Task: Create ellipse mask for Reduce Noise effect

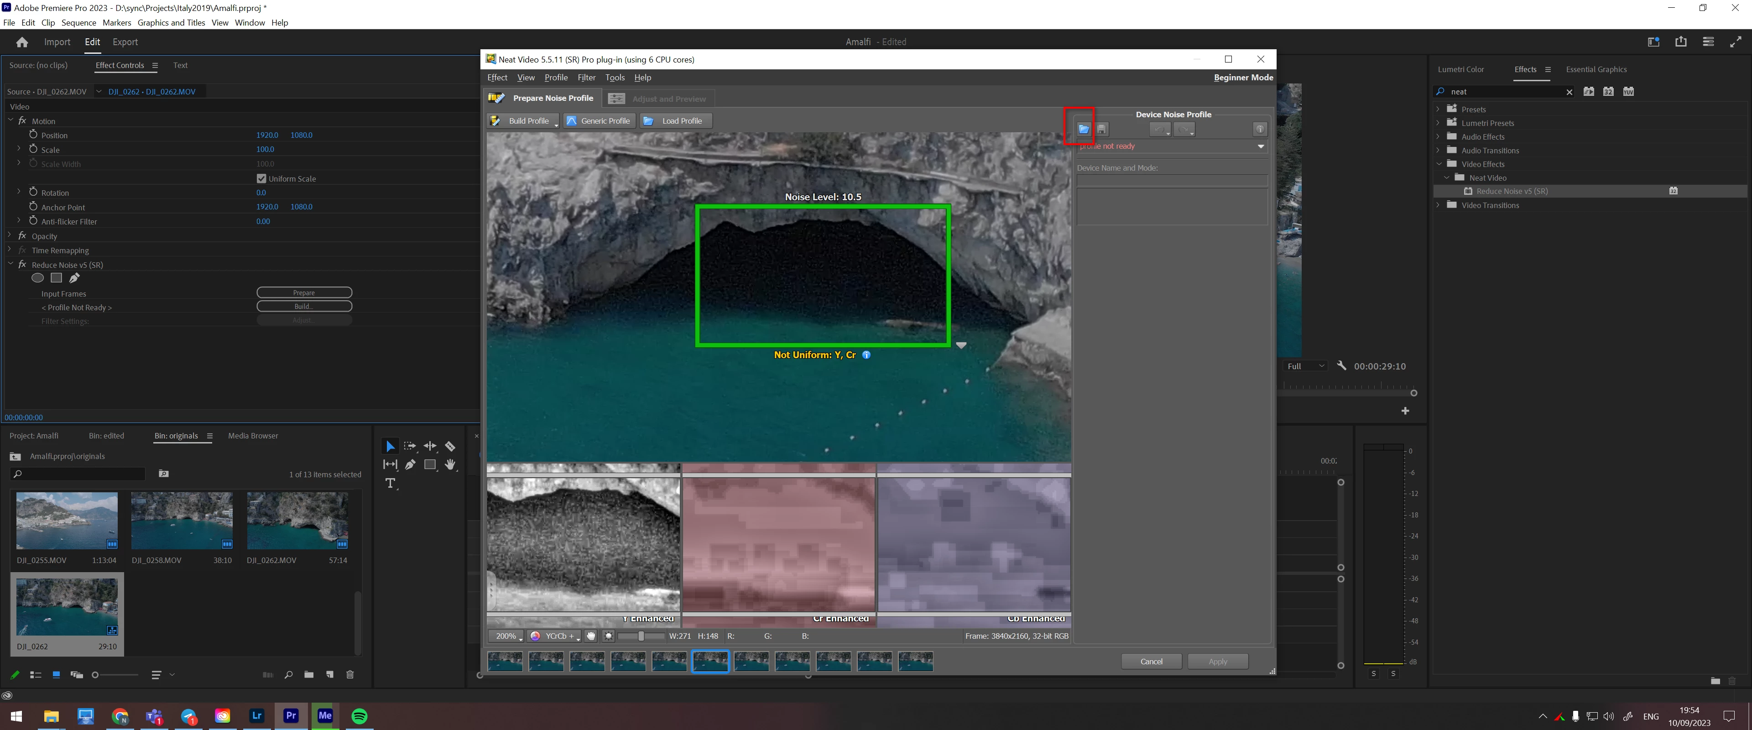Action: coord(38,278)
